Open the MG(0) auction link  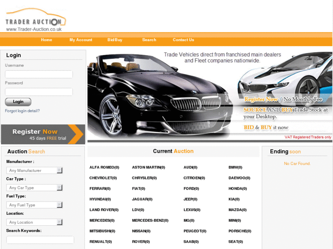[x=189, y=220]
